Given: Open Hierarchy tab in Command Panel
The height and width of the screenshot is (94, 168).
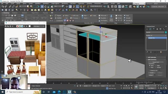Looking at the screenshot, I should pyautogui.click(x=154, y=29).
